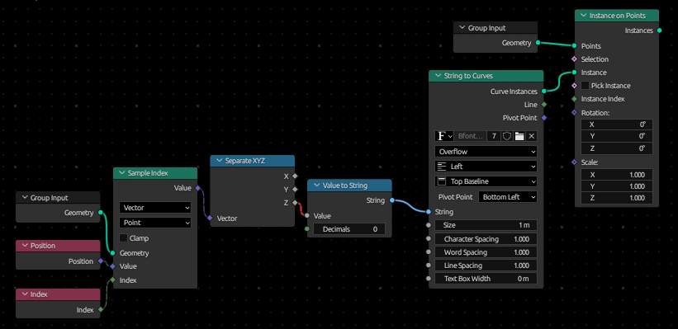Open the Point domain dropdown
The width and height of the screenshot is (678, 329).
(154, 223)
